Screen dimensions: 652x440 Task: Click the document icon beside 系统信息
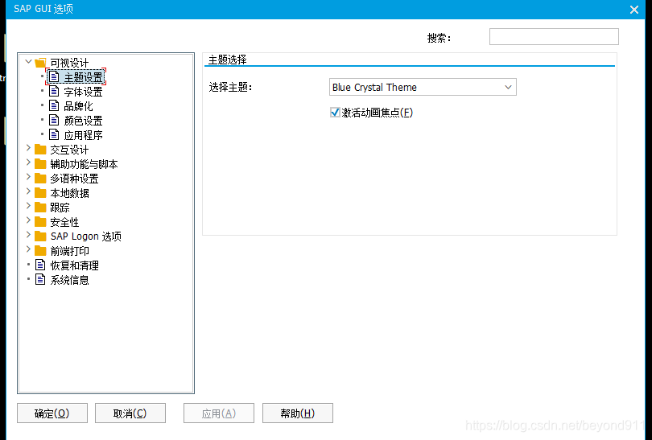(x=40, y=279)
